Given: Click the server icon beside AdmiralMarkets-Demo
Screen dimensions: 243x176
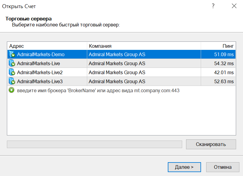Looking at the screenshot, I should 12,54.
